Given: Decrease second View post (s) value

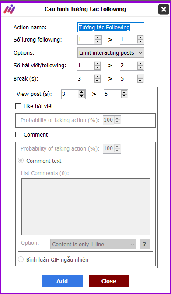Looking at the screenshot, I should click(124, 96).
